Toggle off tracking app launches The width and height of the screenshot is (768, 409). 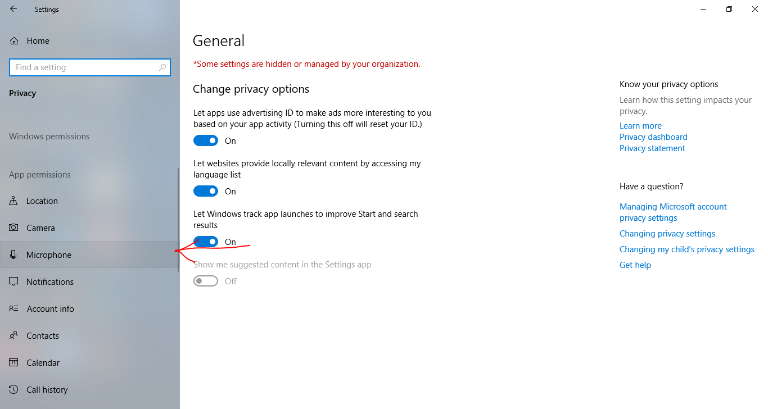[206, 242]
